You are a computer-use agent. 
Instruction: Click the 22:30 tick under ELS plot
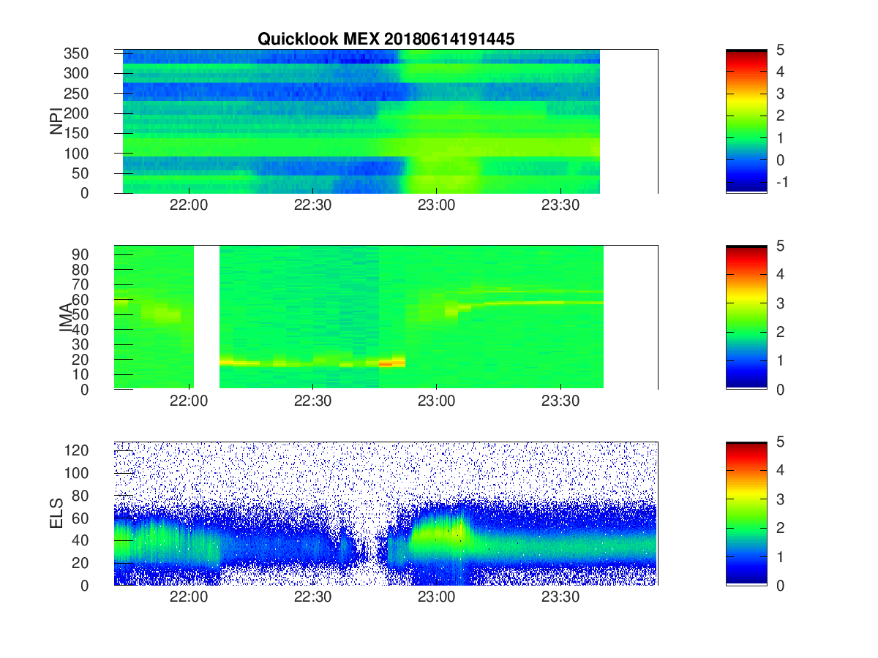click(x=313, y=597)
